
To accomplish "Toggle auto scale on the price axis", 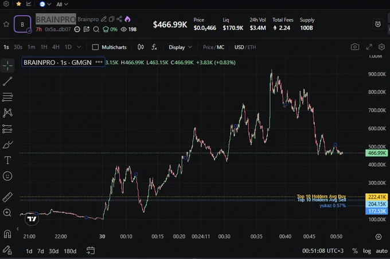I will pos(381,251).
